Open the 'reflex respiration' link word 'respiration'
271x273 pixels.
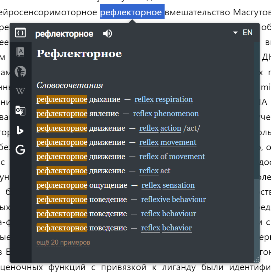pos(174,99)
